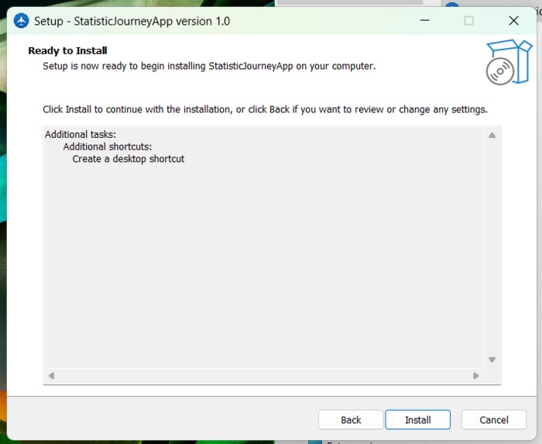Click the 'Setup is now ready' description text

pyautogui.click(x=209, y=66)
